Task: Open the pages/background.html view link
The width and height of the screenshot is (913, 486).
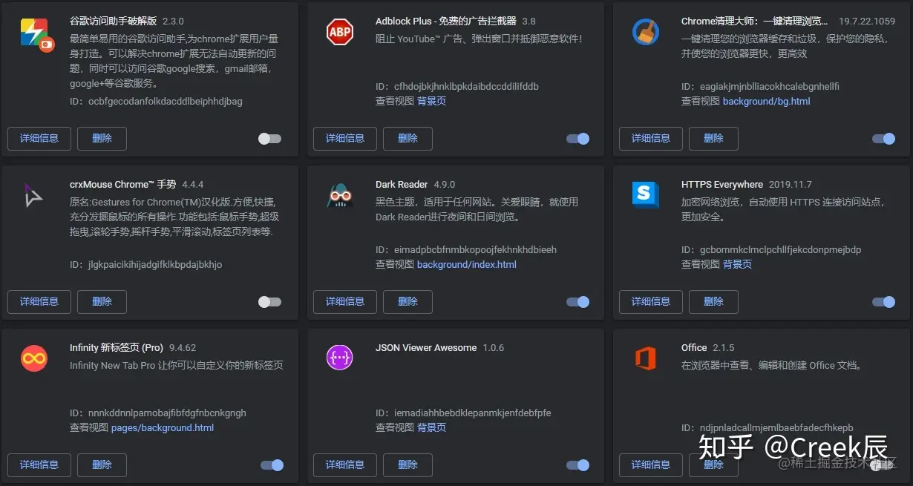Action: [163, 427]
